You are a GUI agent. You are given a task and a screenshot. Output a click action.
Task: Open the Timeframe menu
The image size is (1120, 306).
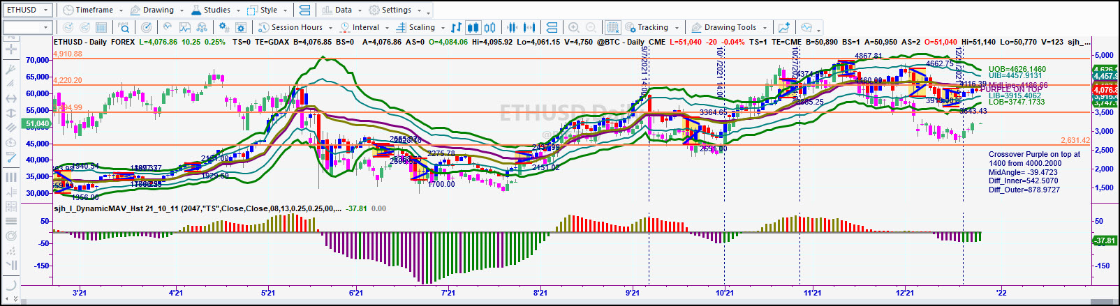pyautogui.click(x=93, y=10)
